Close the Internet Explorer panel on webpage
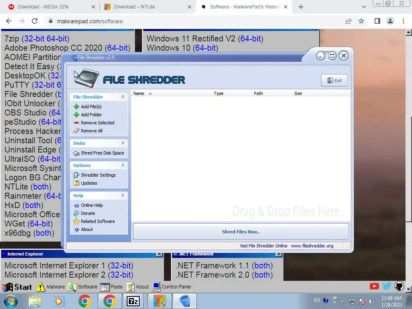 (x=159, y=254)
